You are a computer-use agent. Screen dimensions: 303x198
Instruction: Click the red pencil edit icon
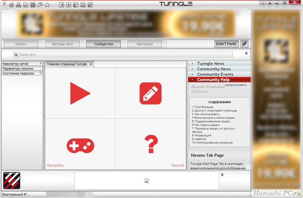[x=150, y=94]
